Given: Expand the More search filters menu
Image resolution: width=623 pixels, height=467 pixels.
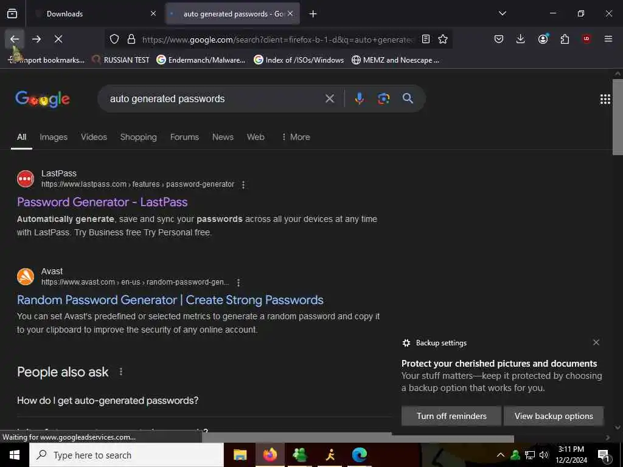Looking at the screenshot, I should [x=296, y=137].
